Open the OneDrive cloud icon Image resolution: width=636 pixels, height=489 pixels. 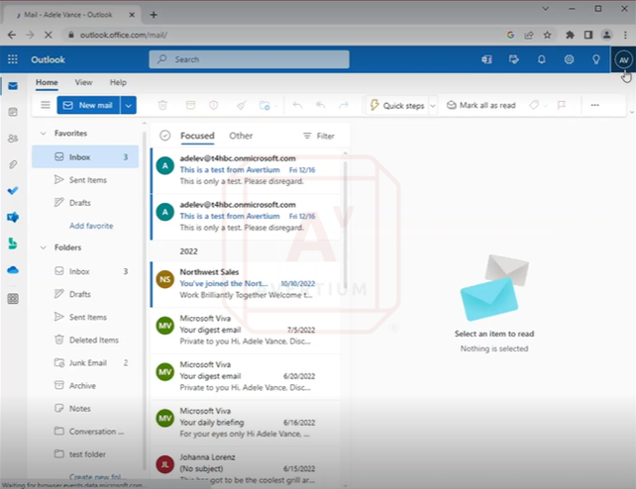click(x=13, y=269)
